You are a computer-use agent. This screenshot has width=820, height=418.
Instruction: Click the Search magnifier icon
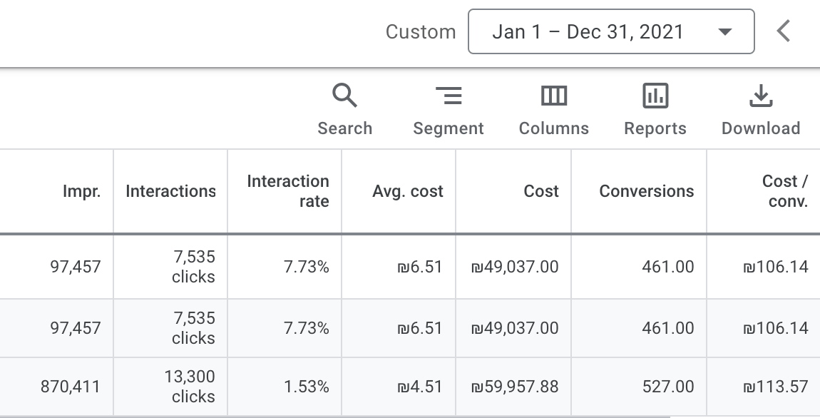click(345, 96)
